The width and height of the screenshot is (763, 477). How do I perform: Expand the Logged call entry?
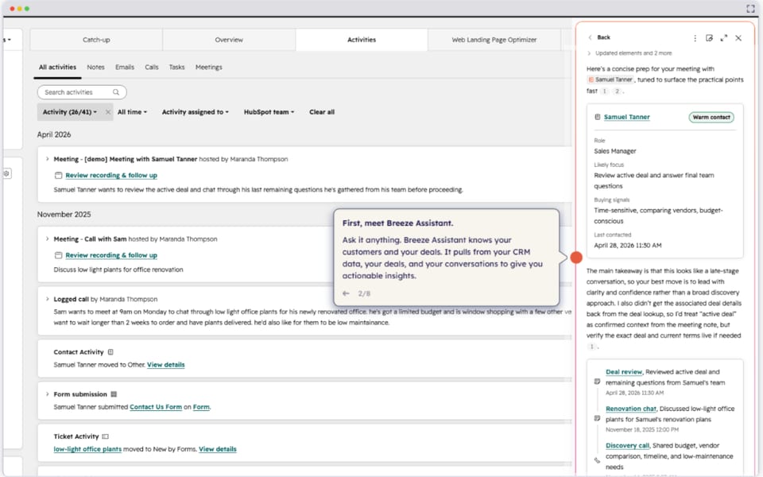pos(47,299)
